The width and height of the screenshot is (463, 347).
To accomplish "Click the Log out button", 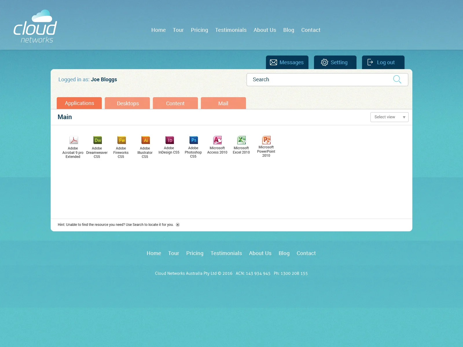I will click(383, 62).
